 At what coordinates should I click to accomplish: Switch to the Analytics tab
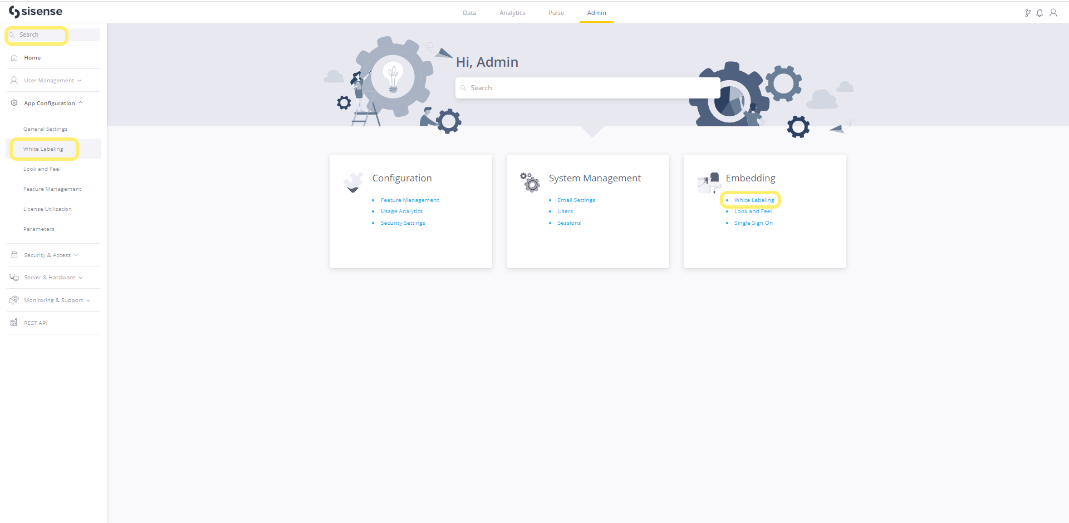(x=512, y=13)
